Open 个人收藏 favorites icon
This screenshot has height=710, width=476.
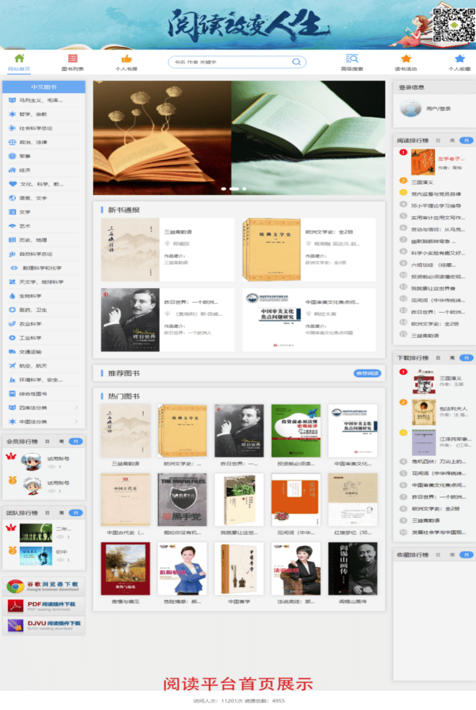459,58
